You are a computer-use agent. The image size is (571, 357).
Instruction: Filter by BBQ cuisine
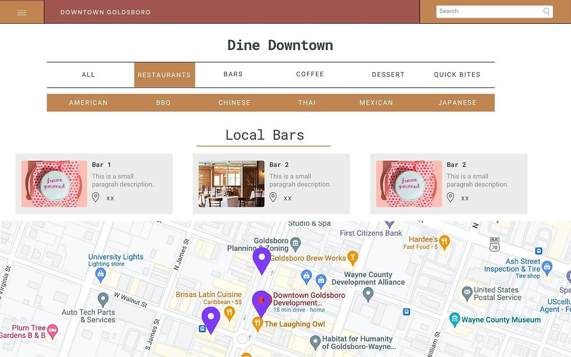163,102
